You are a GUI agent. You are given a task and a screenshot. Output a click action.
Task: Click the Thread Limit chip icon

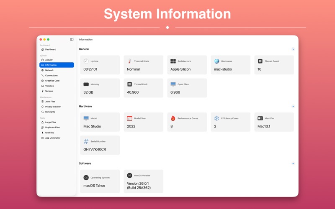pos(129,84)
